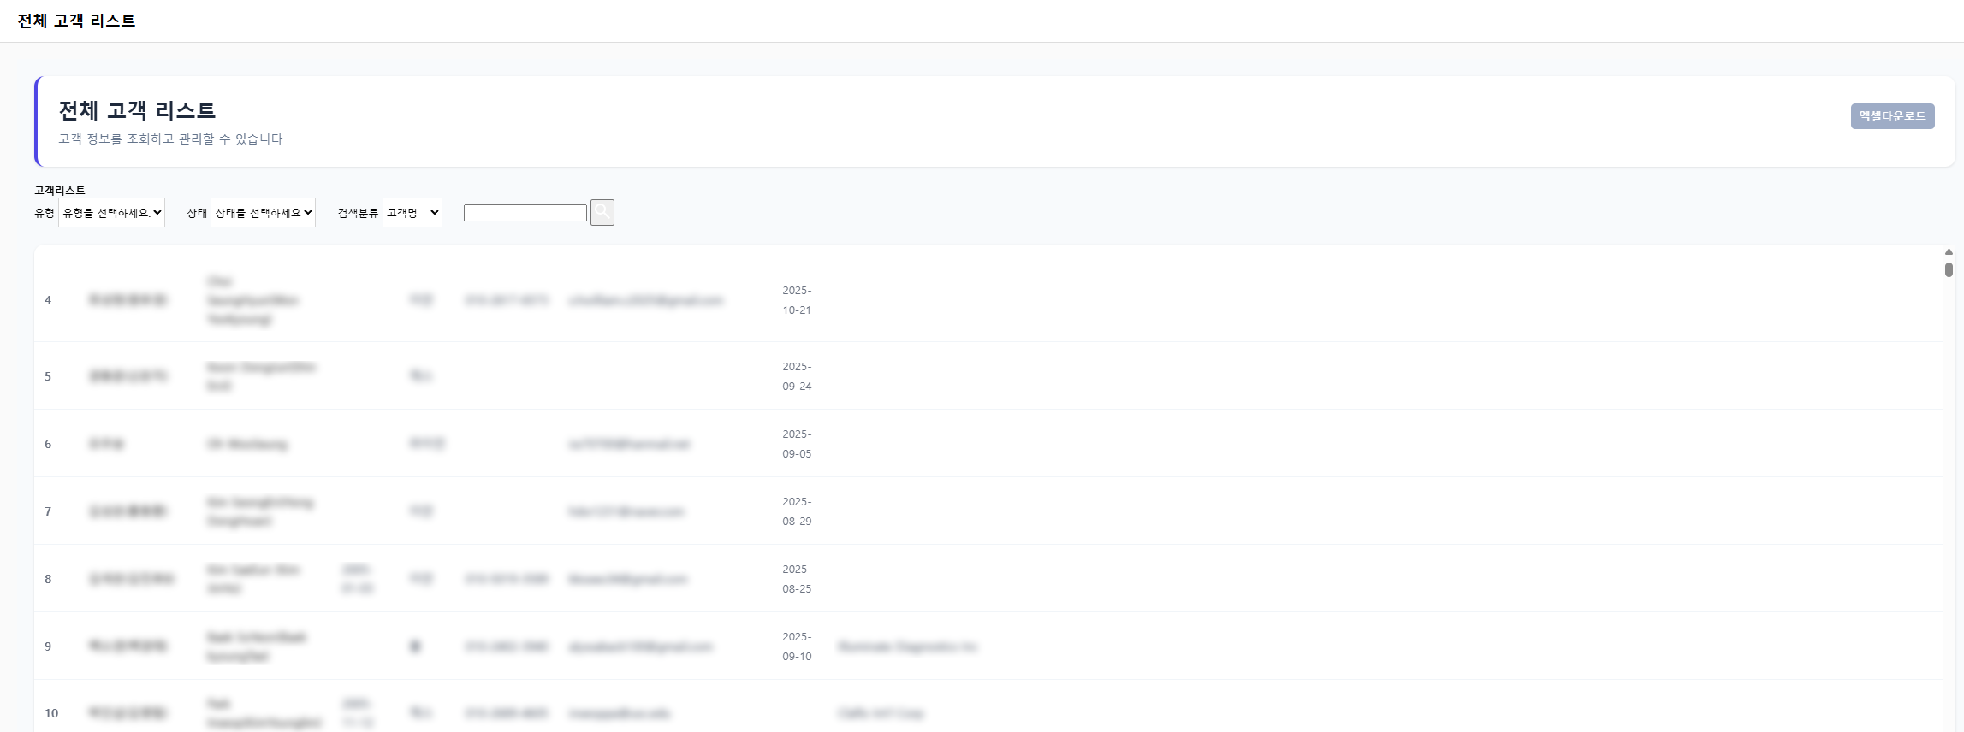
Task: Click the magnifier search icon button
Action: click(602, 212)
